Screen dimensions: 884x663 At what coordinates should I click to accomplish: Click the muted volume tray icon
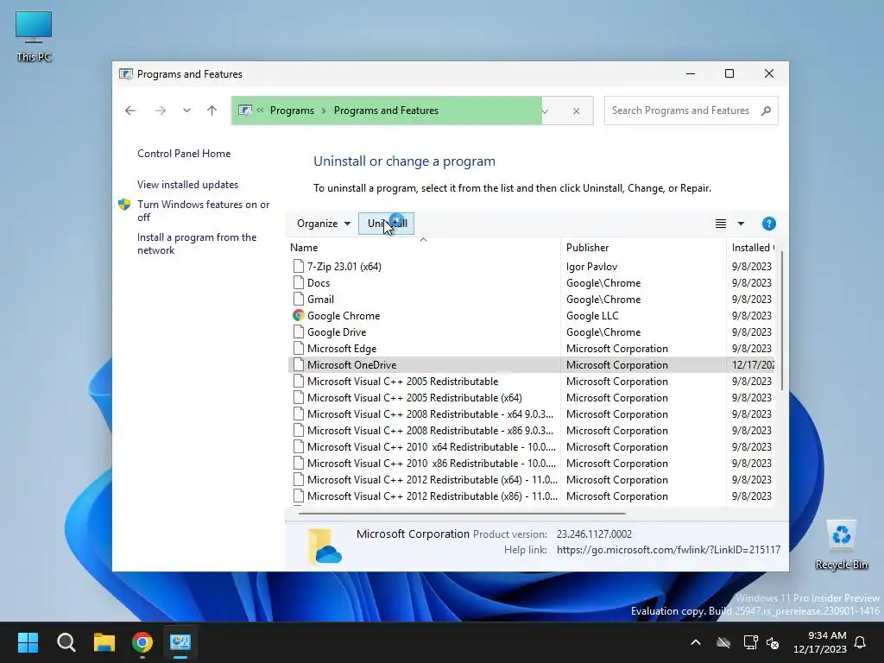pyautogui.click(x=773, y=642)
